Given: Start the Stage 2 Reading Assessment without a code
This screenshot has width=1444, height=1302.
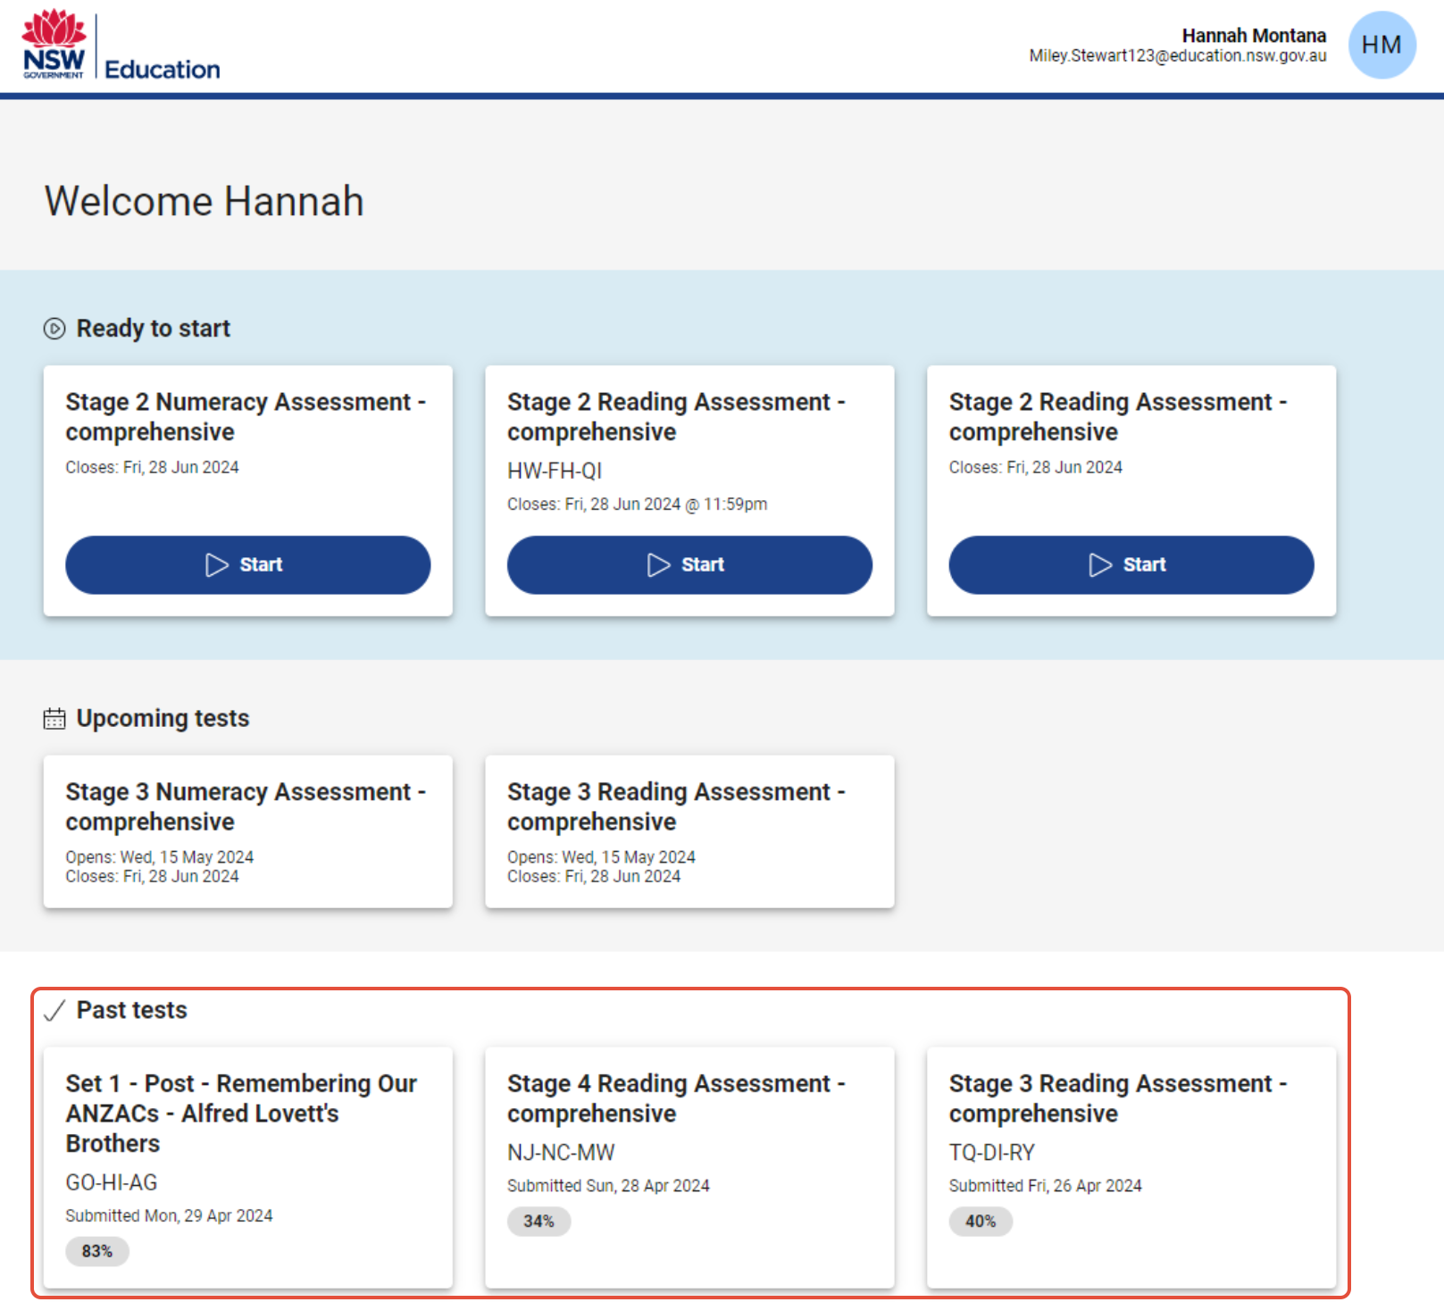Looking at the screenshot, I should [x=1131, y=564].
